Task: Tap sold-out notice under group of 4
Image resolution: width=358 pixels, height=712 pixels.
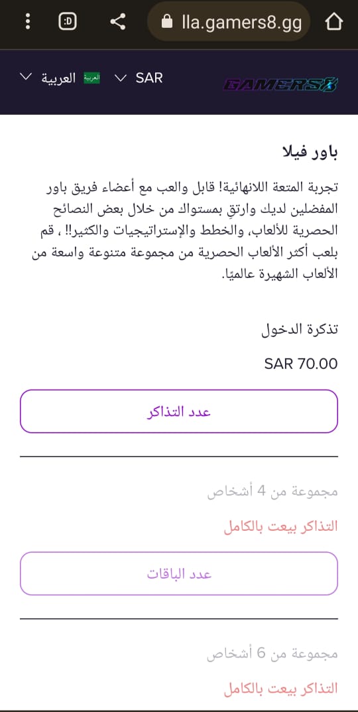Action: pos(281,526)
